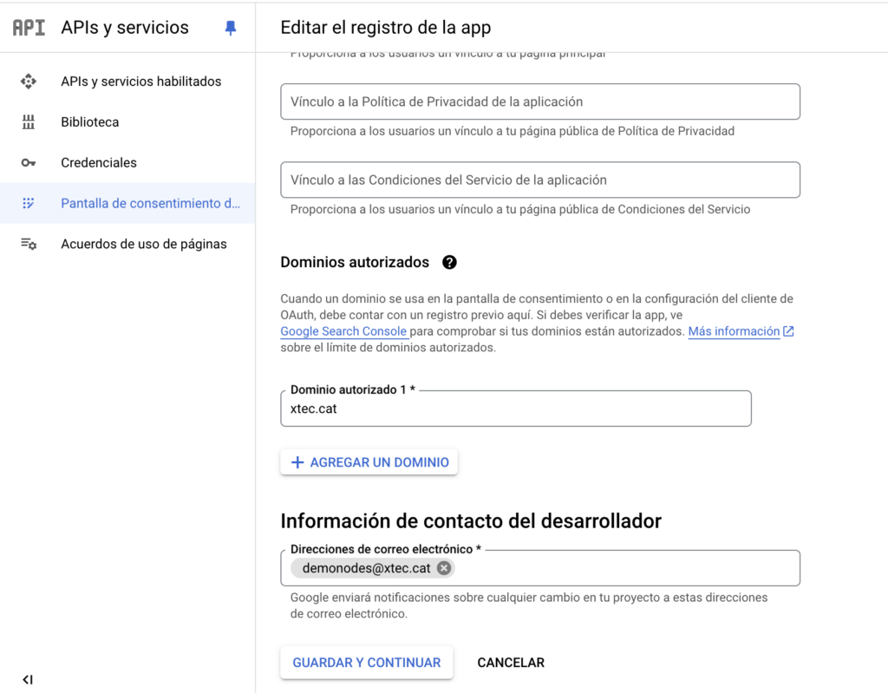
Task: Click the Pantalla de consentimiento icon
Action: 29,204
